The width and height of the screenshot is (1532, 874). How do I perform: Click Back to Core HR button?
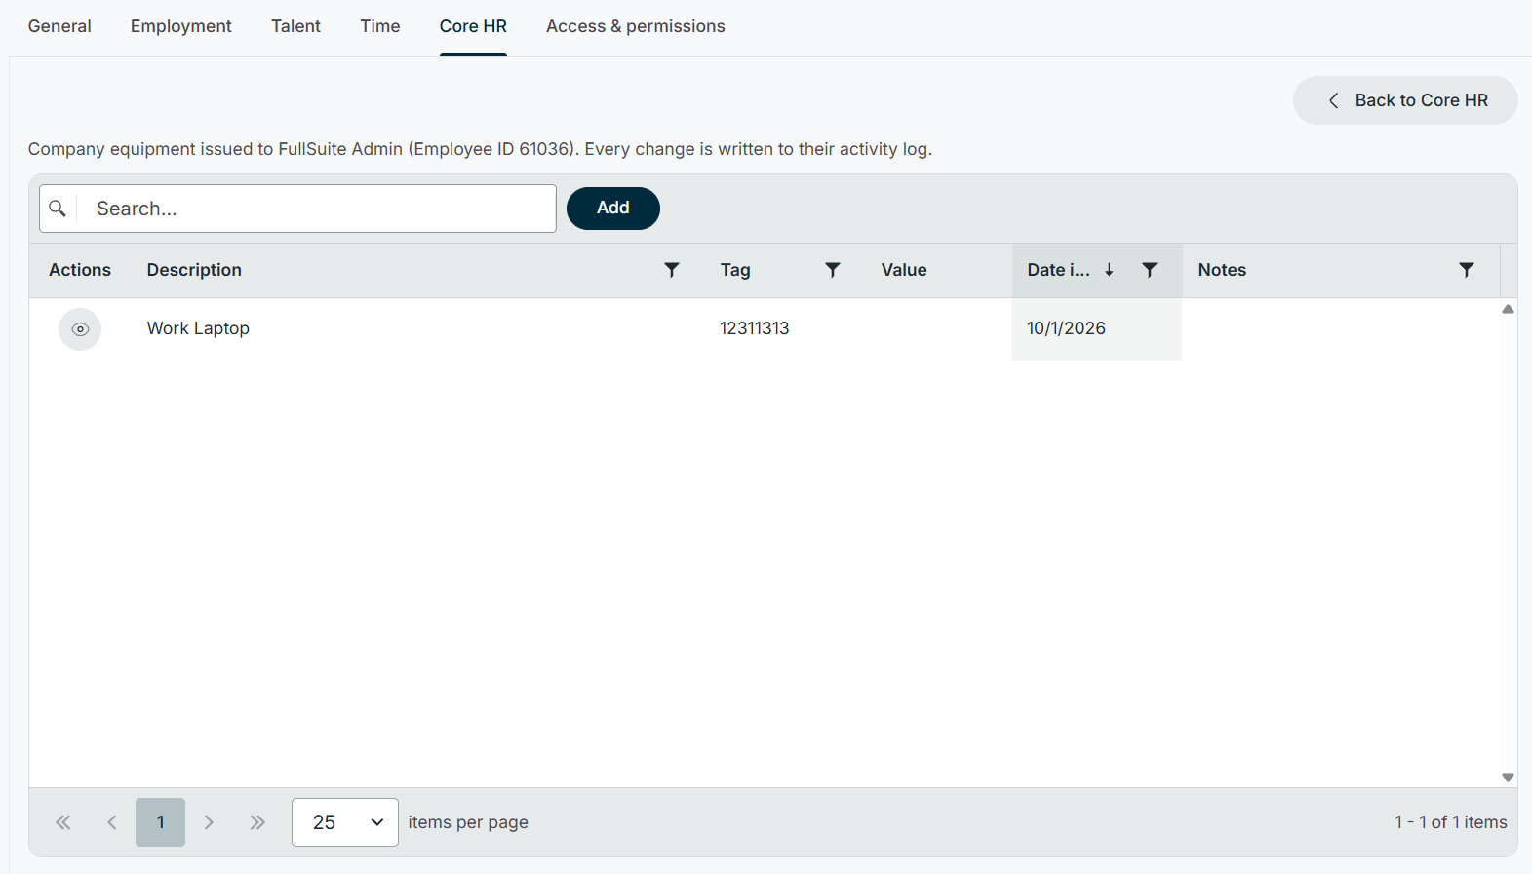click(x=1405, y=100)
